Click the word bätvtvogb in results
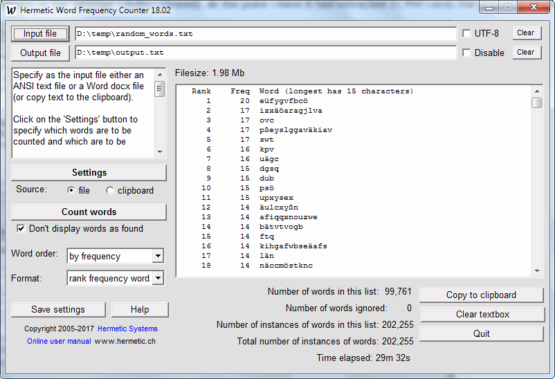This screenshot has height=379, width=555. [281, 226]
